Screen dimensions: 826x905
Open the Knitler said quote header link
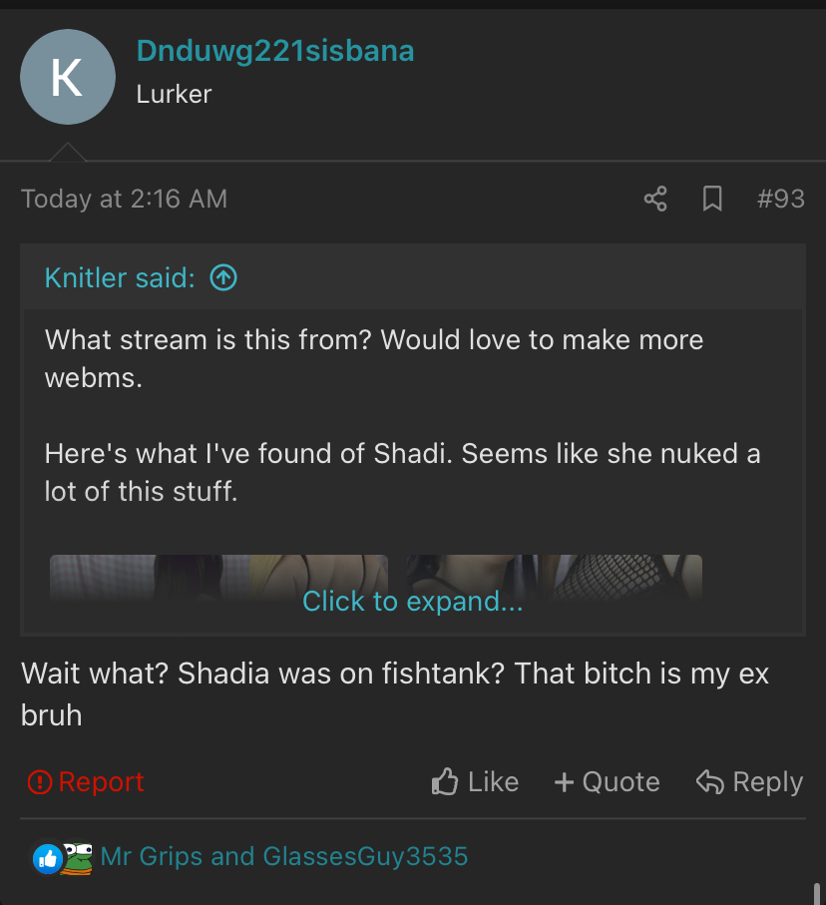coord(120,278)
